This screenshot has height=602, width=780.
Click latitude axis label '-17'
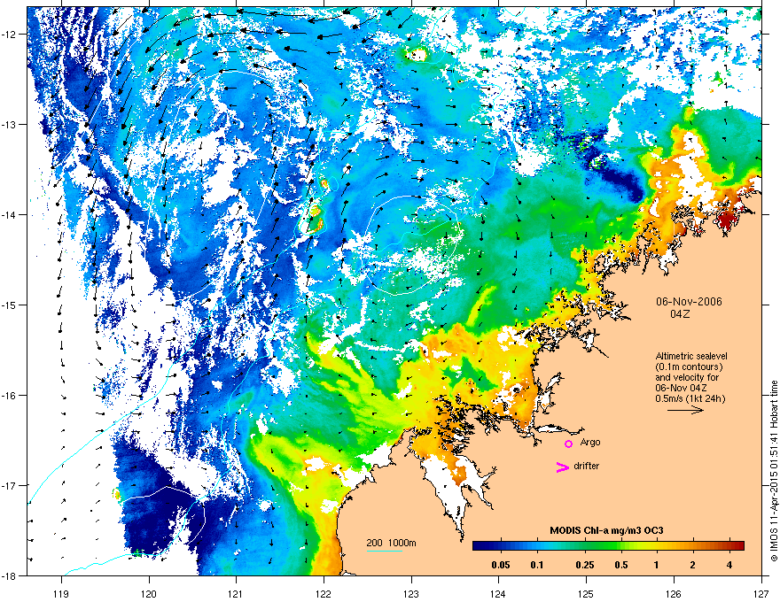tap(10, 485)
